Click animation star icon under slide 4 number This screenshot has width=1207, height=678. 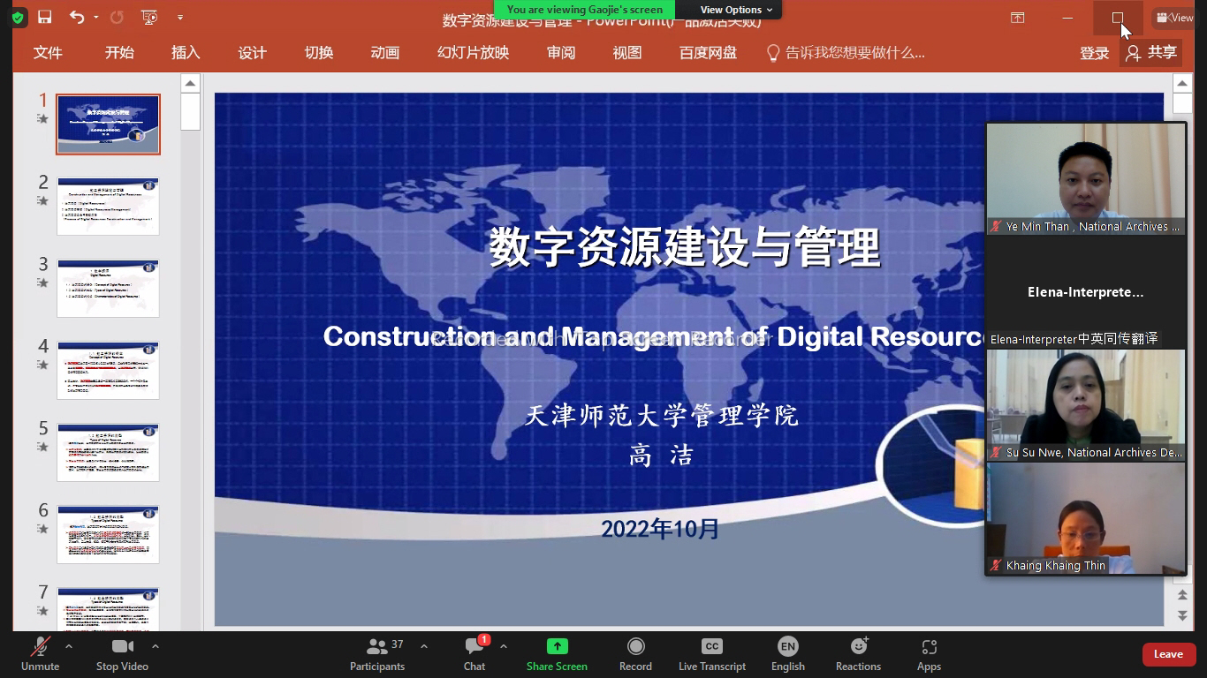[42, 365]
